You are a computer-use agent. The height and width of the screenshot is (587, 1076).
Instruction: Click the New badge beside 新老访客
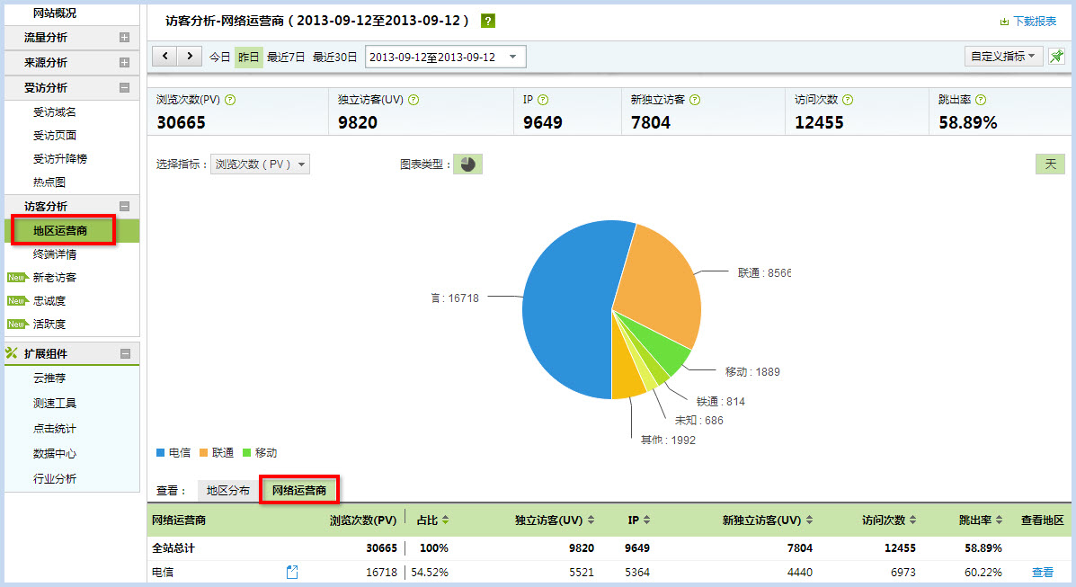pos(16,278)
